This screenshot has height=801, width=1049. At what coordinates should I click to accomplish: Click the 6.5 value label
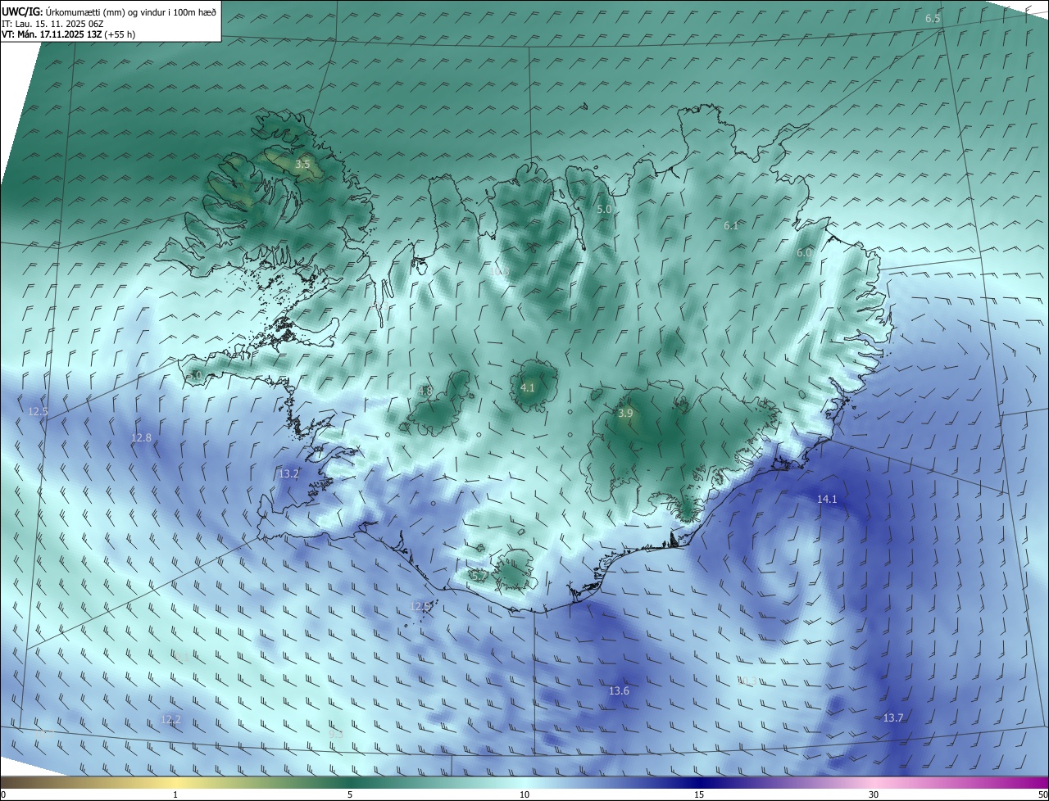click(933, 19)
